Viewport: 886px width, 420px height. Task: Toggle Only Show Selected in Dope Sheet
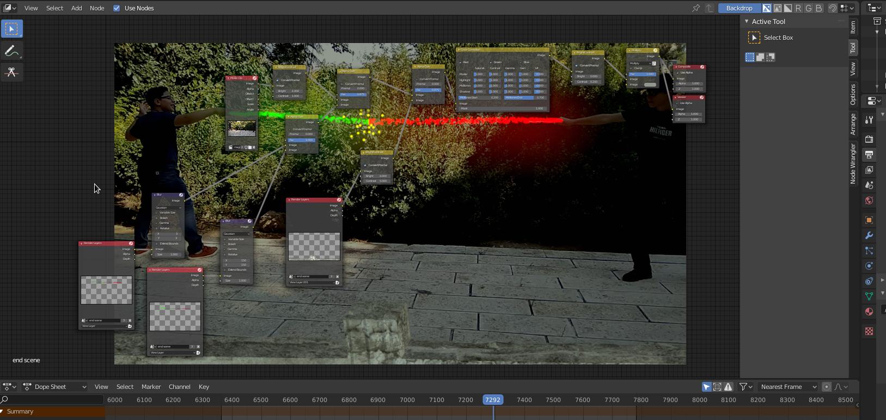point(706,387)
